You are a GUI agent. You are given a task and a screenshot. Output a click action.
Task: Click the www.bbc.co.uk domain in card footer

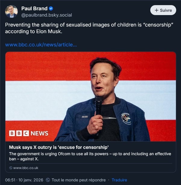[26, 168]
